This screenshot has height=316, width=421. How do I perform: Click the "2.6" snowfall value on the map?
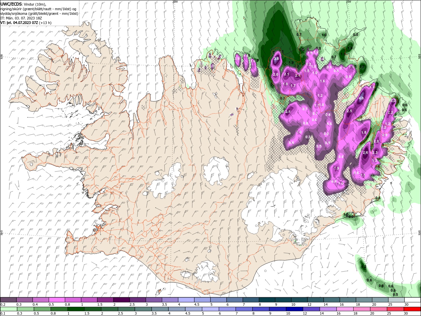[365, 153]
